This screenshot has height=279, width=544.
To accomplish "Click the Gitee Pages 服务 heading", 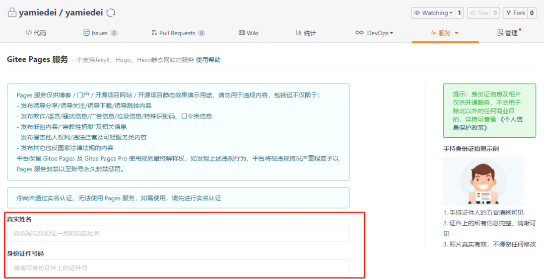I will (x=37, y=59).
